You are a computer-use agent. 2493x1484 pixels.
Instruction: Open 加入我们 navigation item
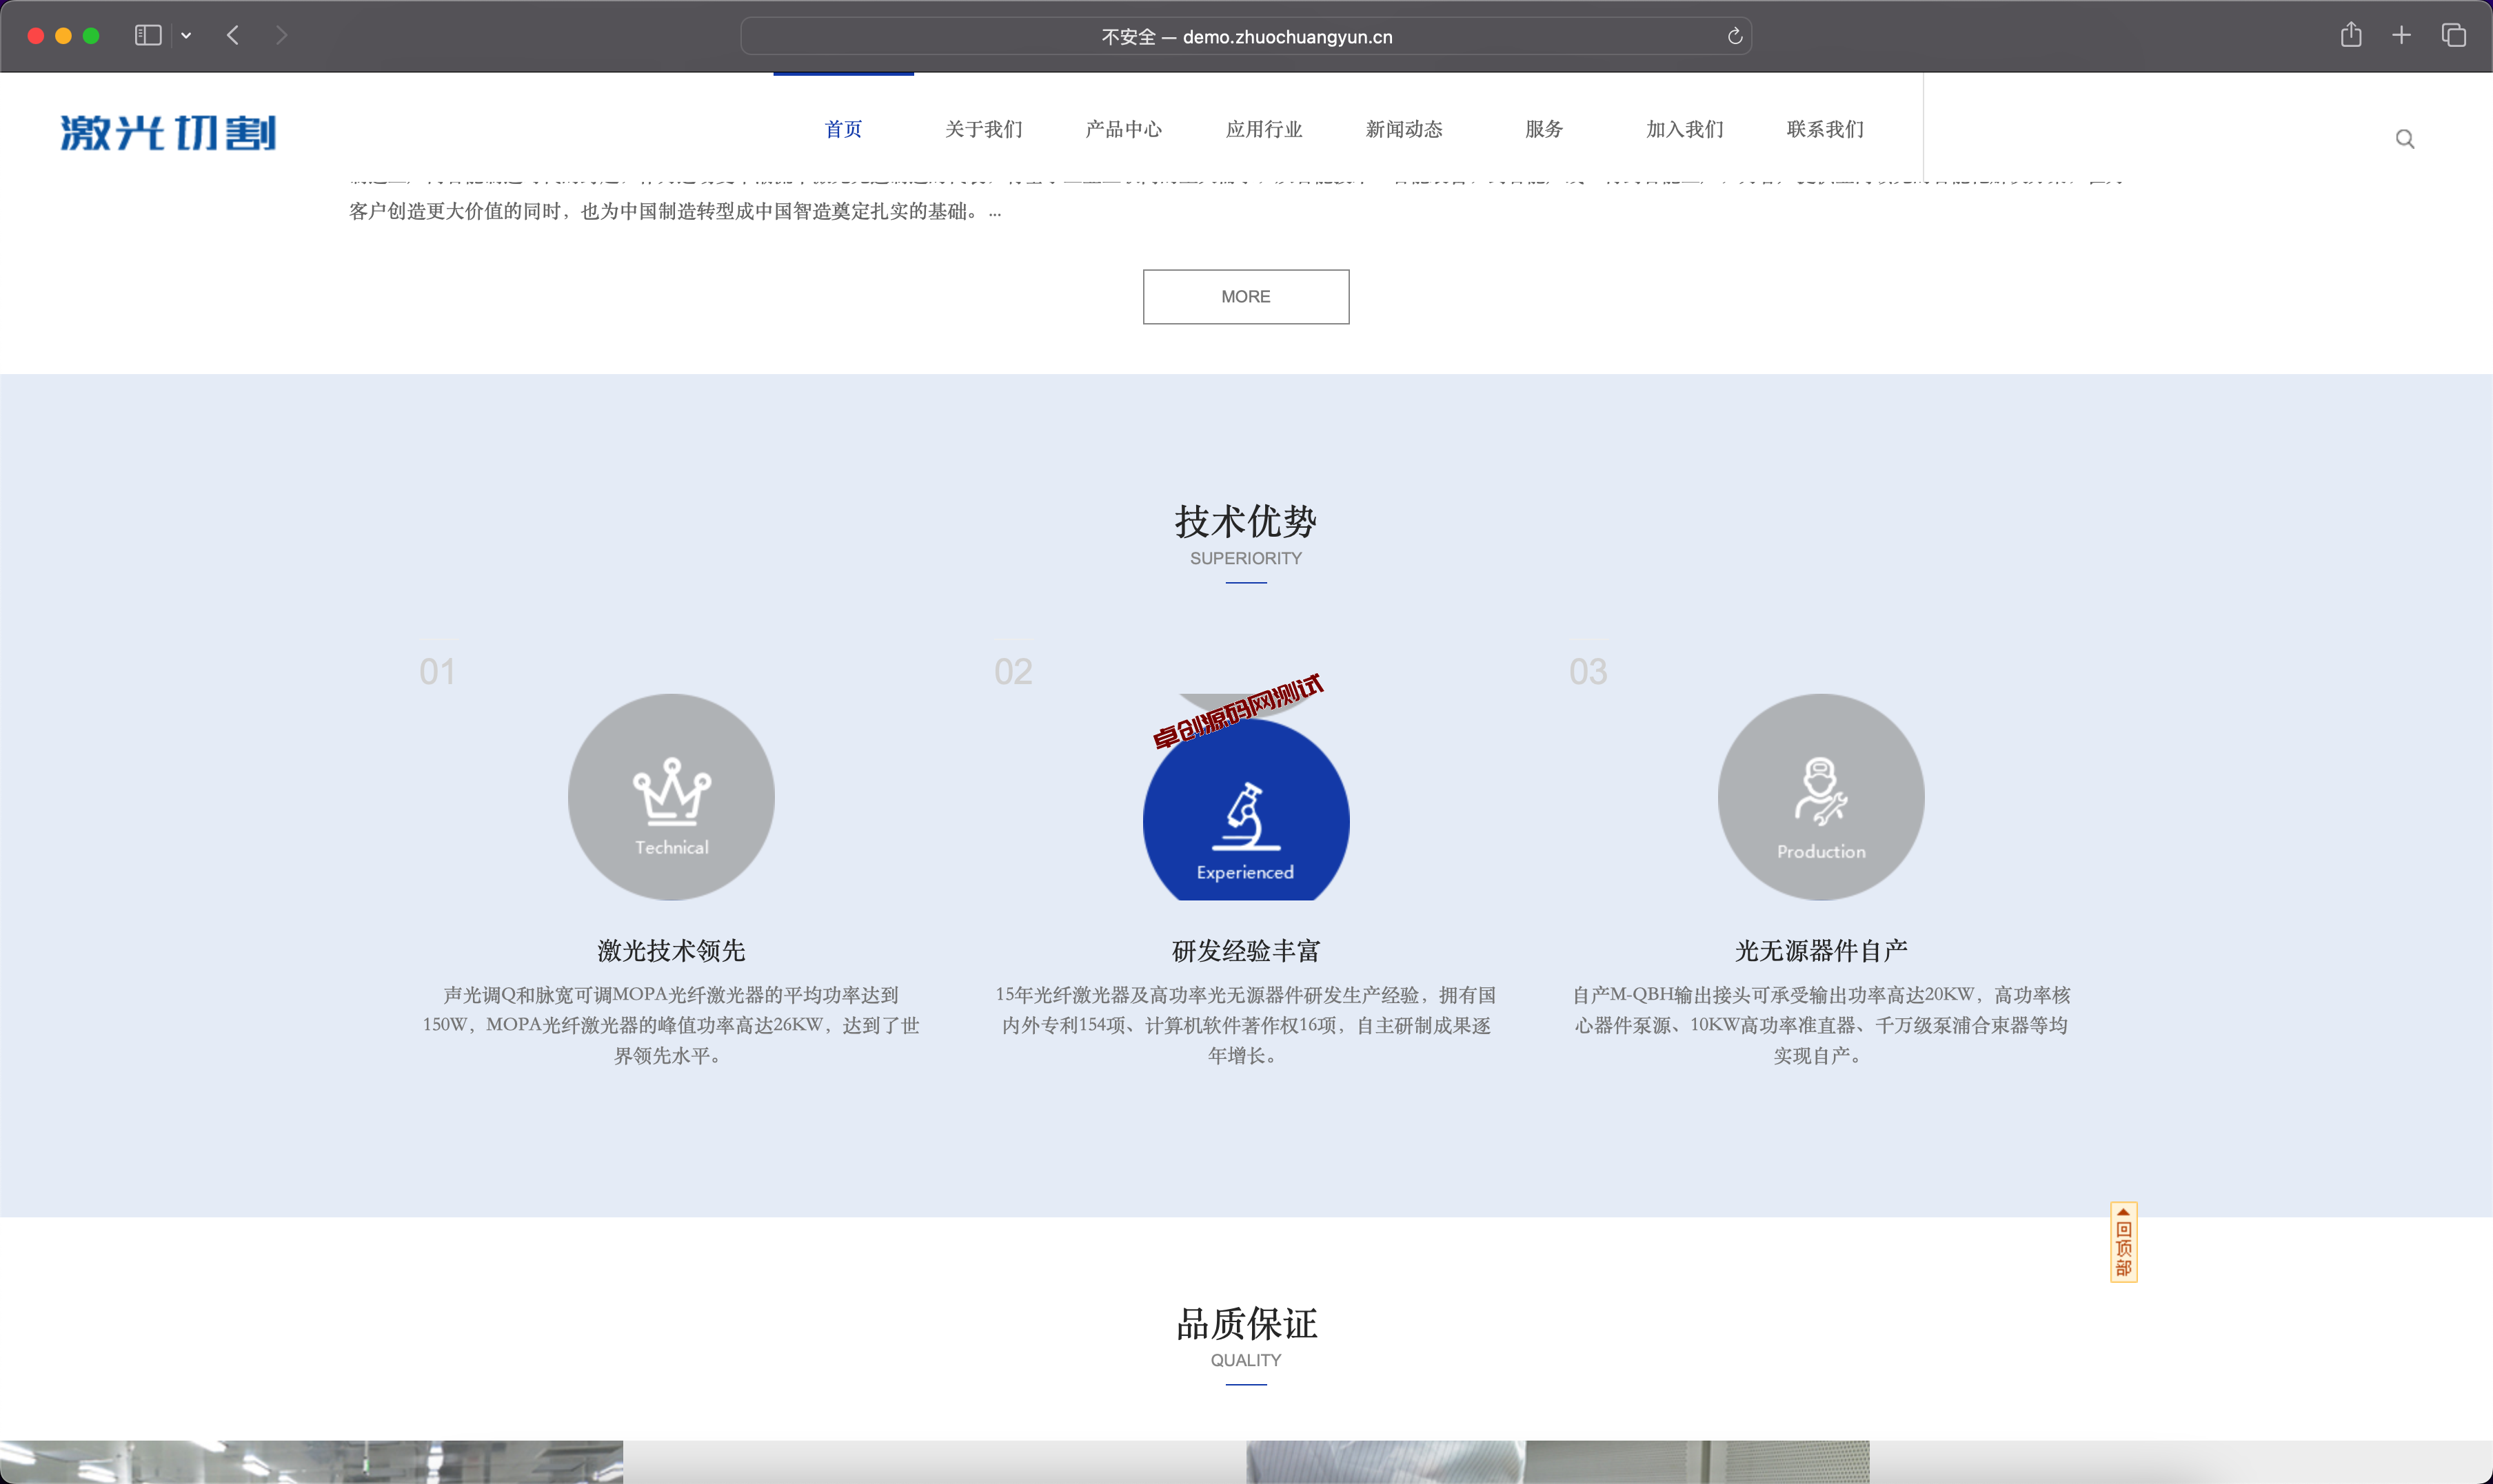point(1685,129)
